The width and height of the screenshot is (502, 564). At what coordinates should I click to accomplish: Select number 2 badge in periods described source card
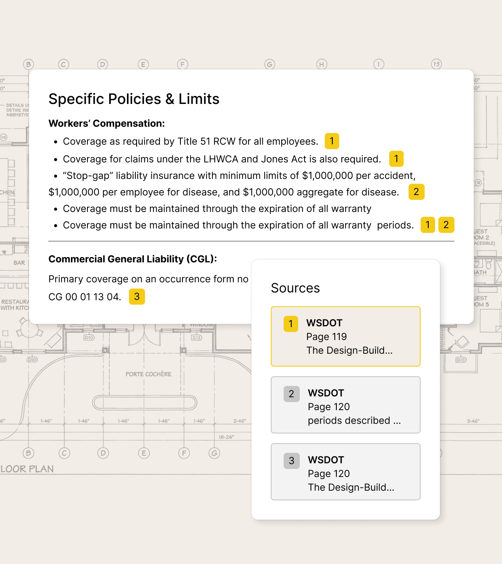coord(291,394)
